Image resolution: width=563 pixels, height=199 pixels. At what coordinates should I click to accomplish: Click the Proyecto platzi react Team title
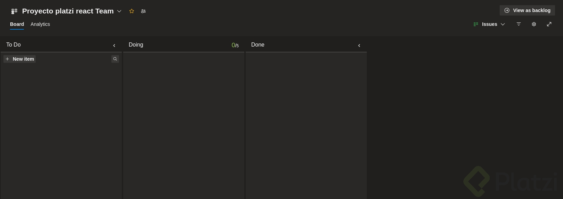pyautogui.click(x=68, y=11)
